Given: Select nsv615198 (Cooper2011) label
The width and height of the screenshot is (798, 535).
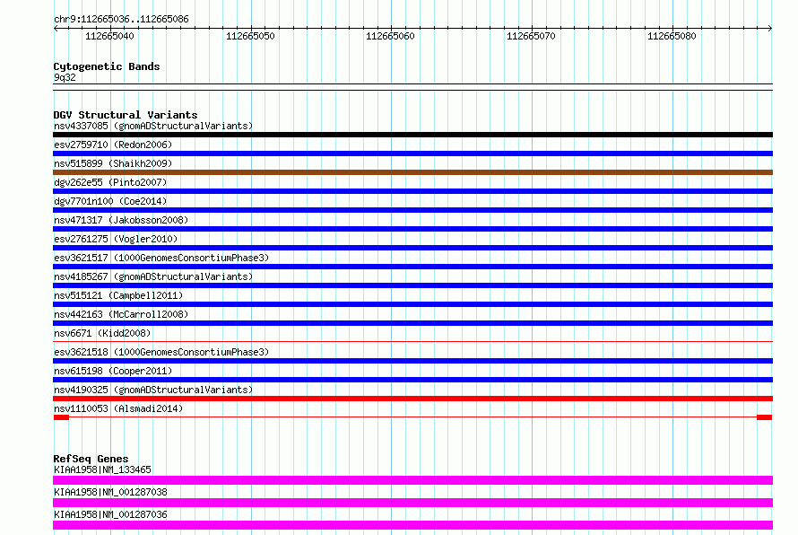Looking at the screenshot, I should [x=113, y=371].
